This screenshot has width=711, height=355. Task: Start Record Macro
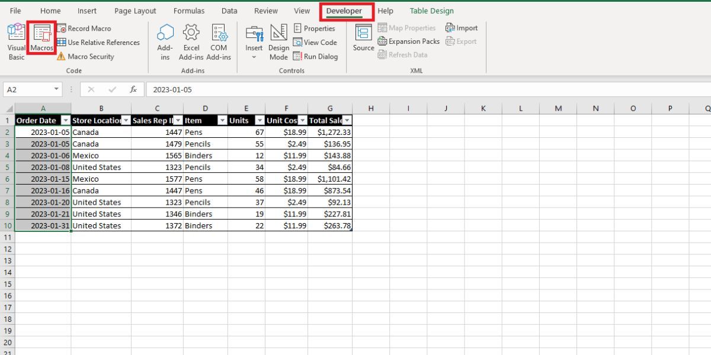click(x=84, y=28)
